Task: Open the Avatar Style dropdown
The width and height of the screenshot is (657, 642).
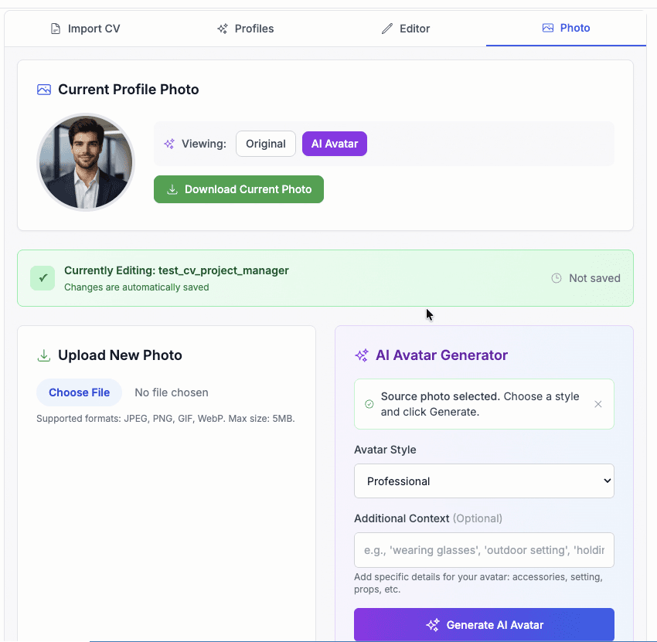Action: [x=484, y=481]
